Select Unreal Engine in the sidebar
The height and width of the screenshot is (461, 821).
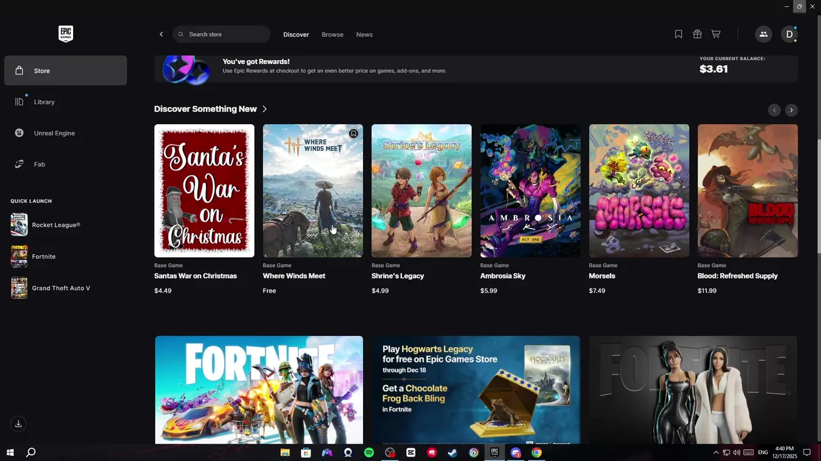click(65, 133)
